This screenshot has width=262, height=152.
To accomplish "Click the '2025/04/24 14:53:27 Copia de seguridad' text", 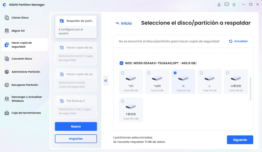I will point(76,58).
